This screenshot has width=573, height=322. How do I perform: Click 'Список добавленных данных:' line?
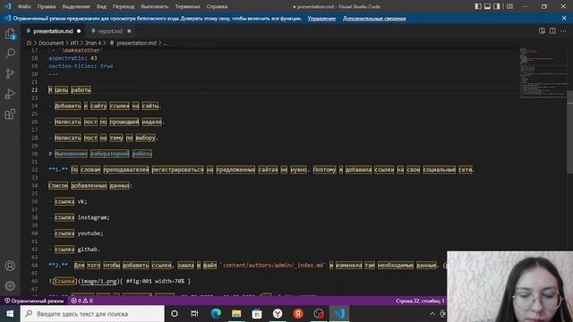90,185
